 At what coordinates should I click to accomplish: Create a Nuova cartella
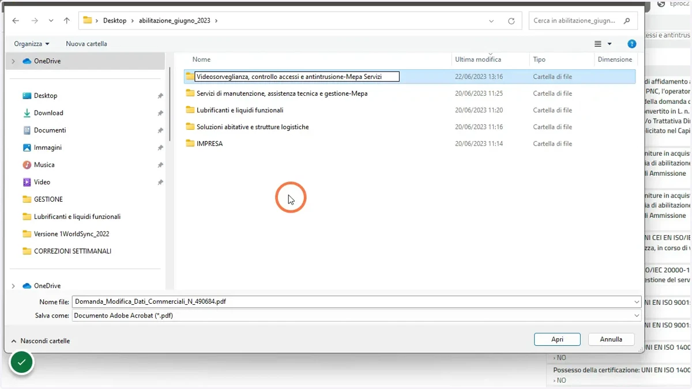click(86, 44)
